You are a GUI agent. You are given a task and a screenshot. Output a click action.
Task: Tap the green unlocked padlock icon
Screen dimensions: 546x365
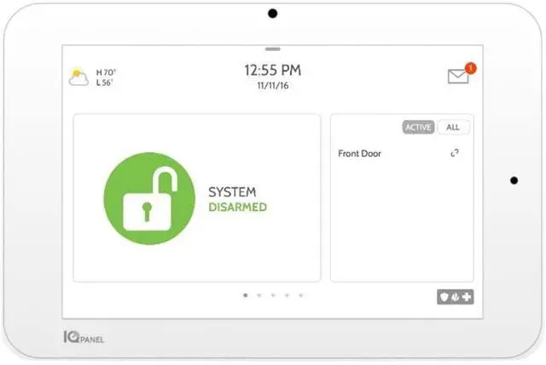pyautogui.click(x=149, y=198)
